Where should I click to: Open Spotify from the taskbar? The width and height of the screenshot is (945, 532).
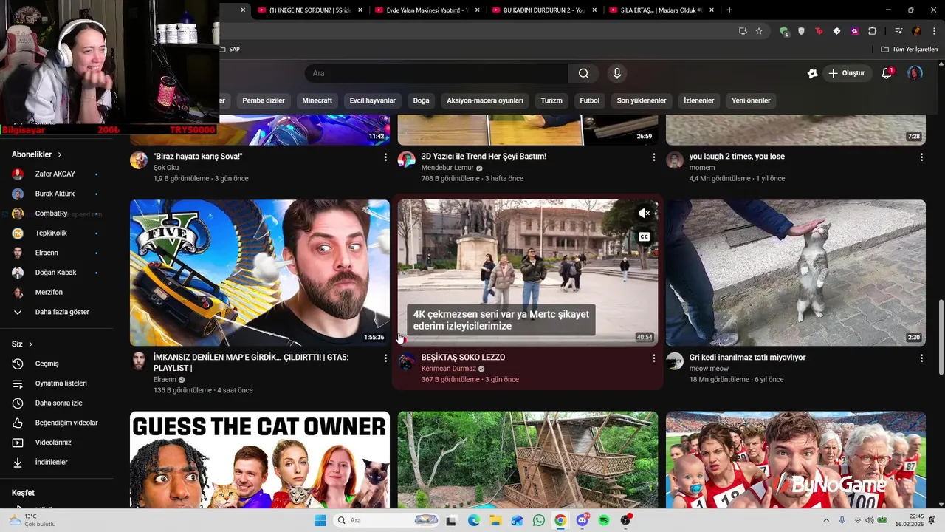click(x=604, y=520)
